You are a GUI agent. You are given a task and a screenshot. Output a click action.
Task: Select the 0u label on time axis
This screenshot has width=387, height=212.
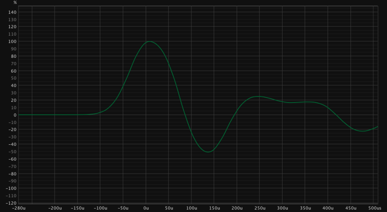[x=146, y=208]
